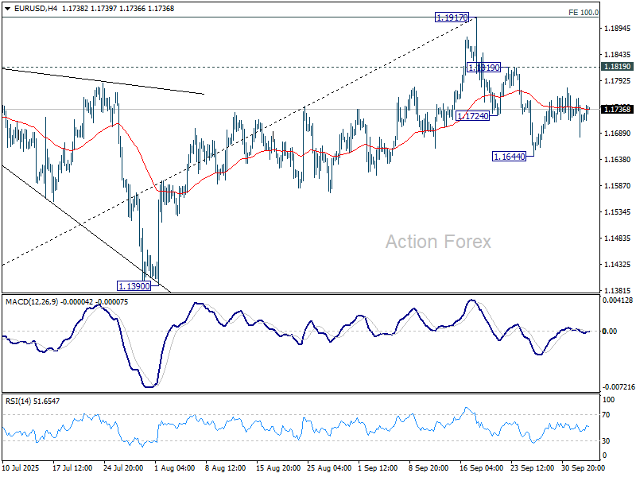636x477 pixels.
Task: Click the 1.18190 level on the price axis
Action: pyautogui.click(x=617, y=67)
